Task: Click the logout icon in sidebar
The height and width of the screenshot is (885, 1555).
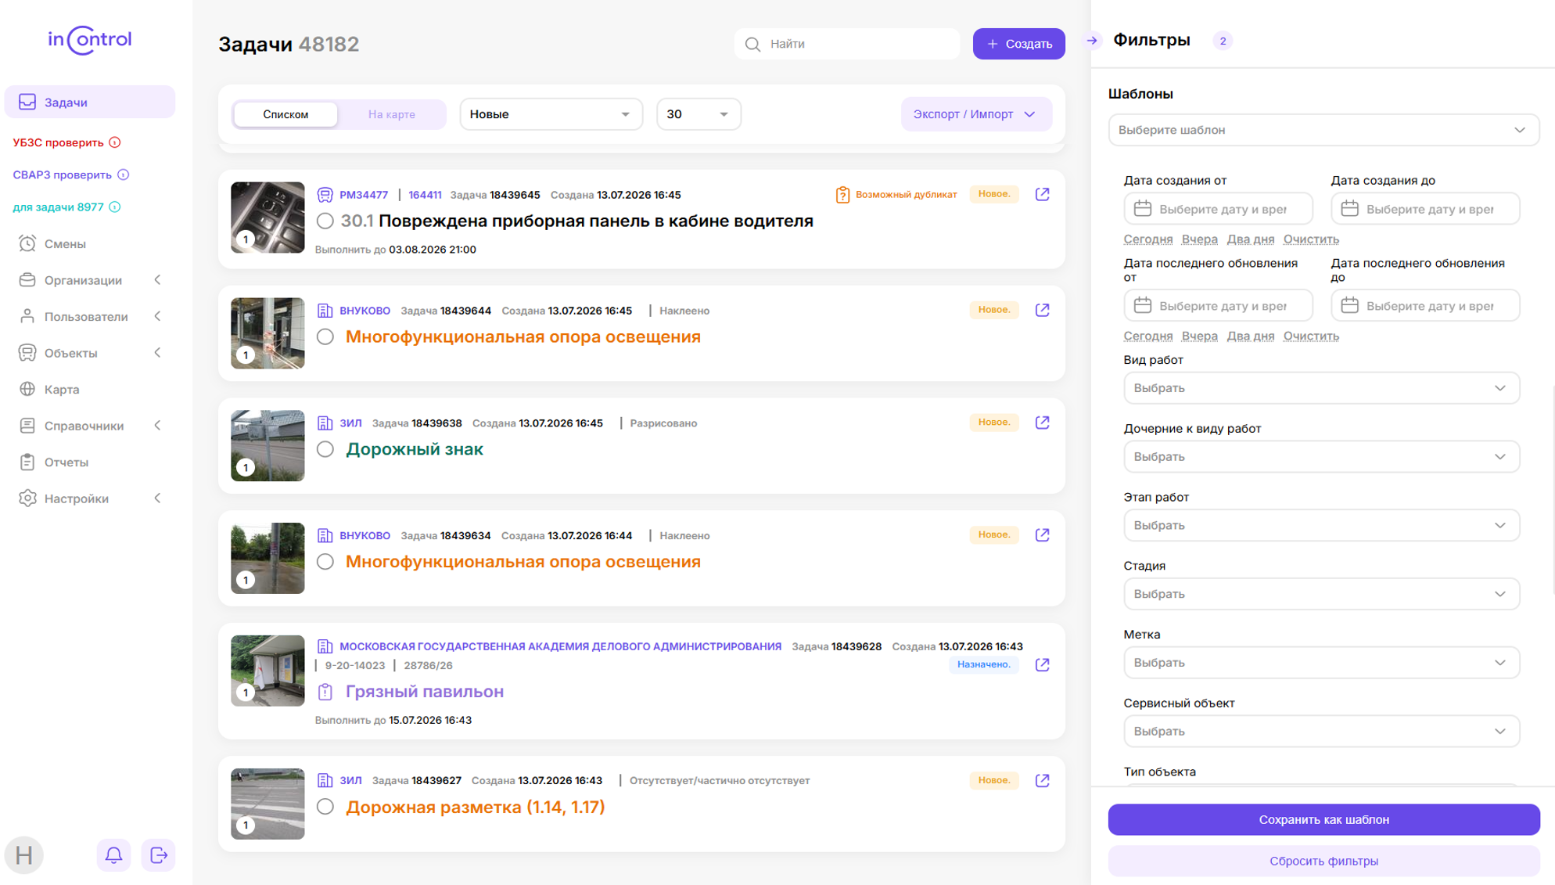Action: [x=159, y=855]
